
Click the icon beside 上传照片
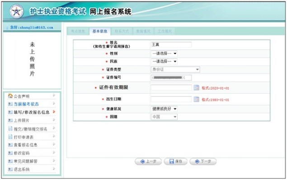10,120
